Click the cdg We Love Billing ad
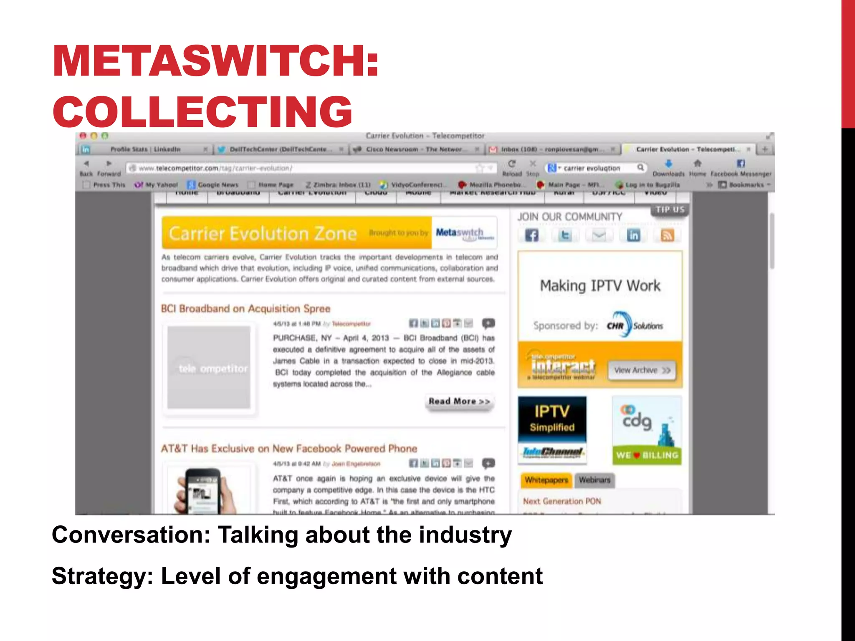Image resolution: width=855 pixels, height=641 pixels. click(x=647, y=430)
